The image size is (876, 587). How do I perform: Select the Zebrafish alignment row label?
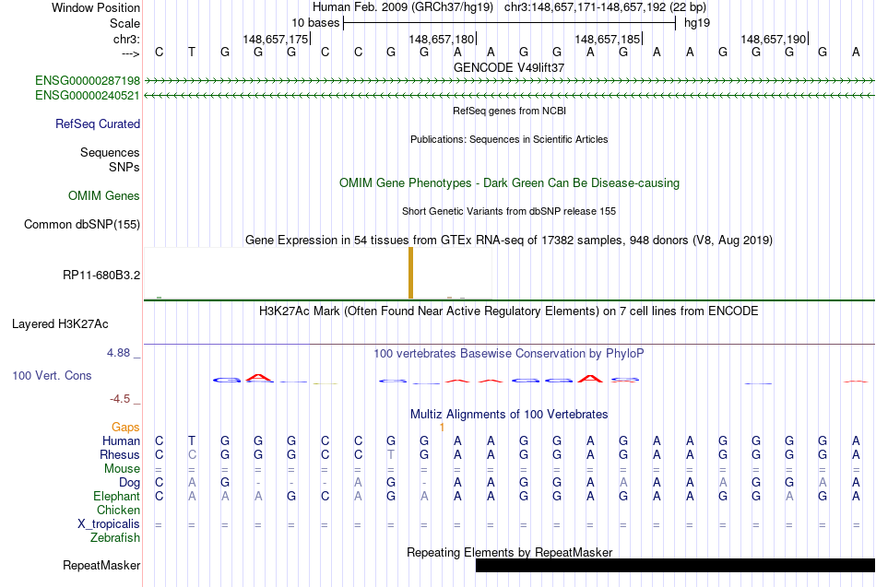[x=115, y=538]
